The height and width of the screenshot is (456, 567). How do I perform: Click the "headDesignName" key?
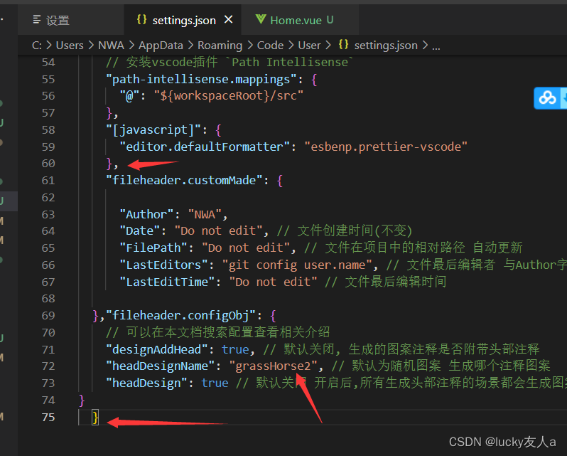coord(161,366)
